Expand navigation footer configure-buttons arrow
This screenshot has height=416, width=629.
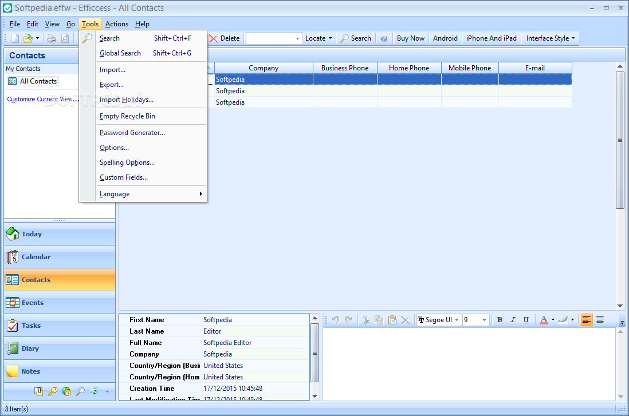107,391
